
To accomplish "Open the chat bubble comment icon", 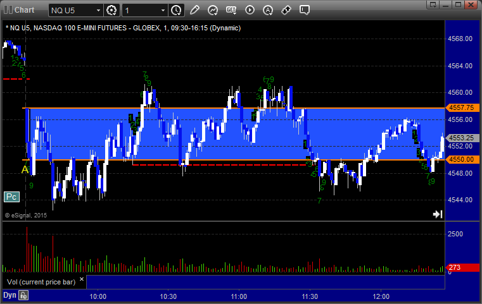I will point(304,10).
